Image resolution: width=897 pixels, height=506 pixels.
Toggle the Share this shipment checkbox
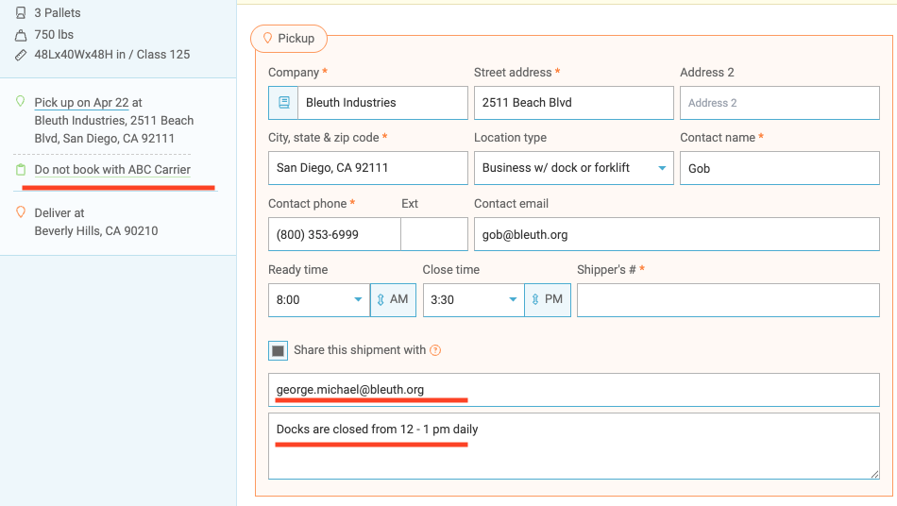click(x=278, y=350)
